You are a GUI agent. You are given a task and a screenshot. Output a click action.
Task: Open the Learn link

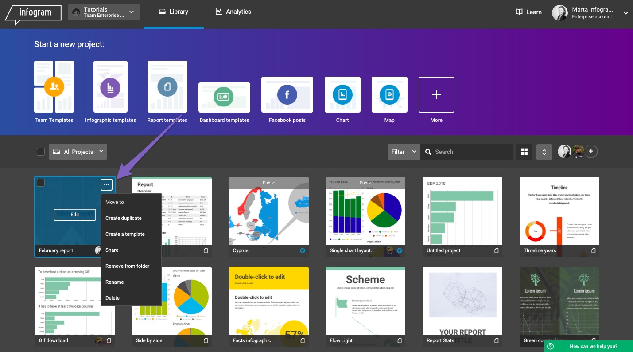pyautogui.click(x=529, y=12)
